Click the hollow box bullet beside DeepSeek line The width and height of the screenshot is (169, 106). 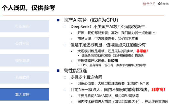click(65, 27)
